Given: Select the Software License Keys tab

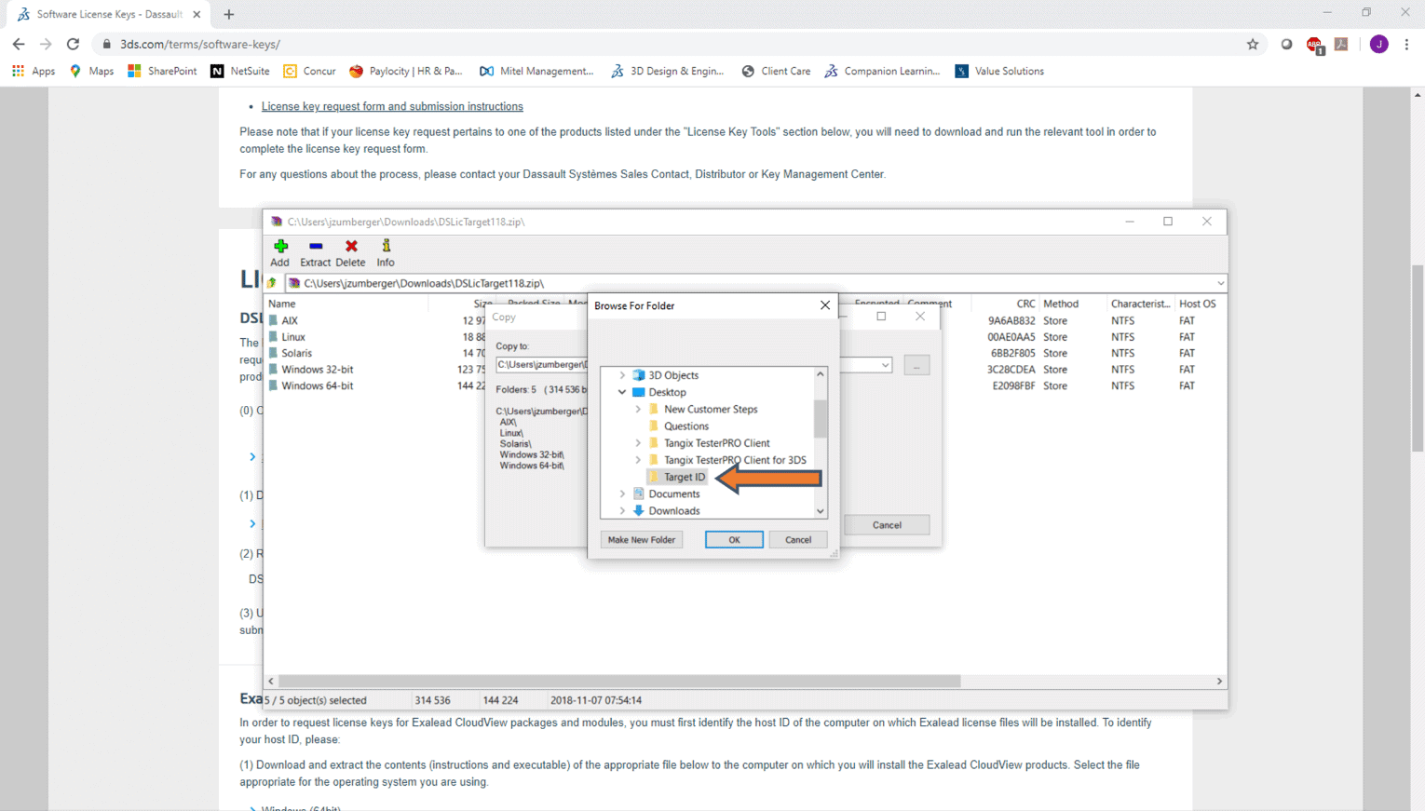Looking at the screenshot, I should pyautogui.click(x=110, y=14).
